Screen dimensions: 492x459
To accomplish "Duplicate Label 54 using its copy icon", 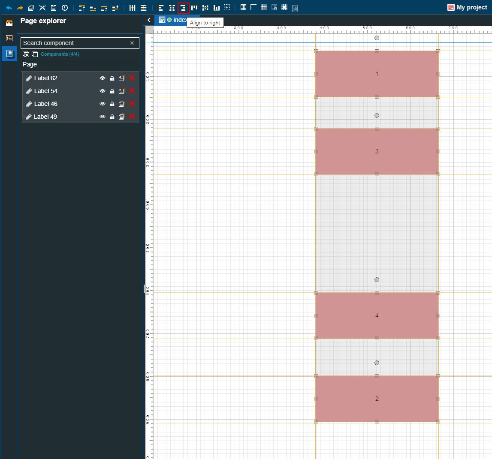I will pos(121,91).
